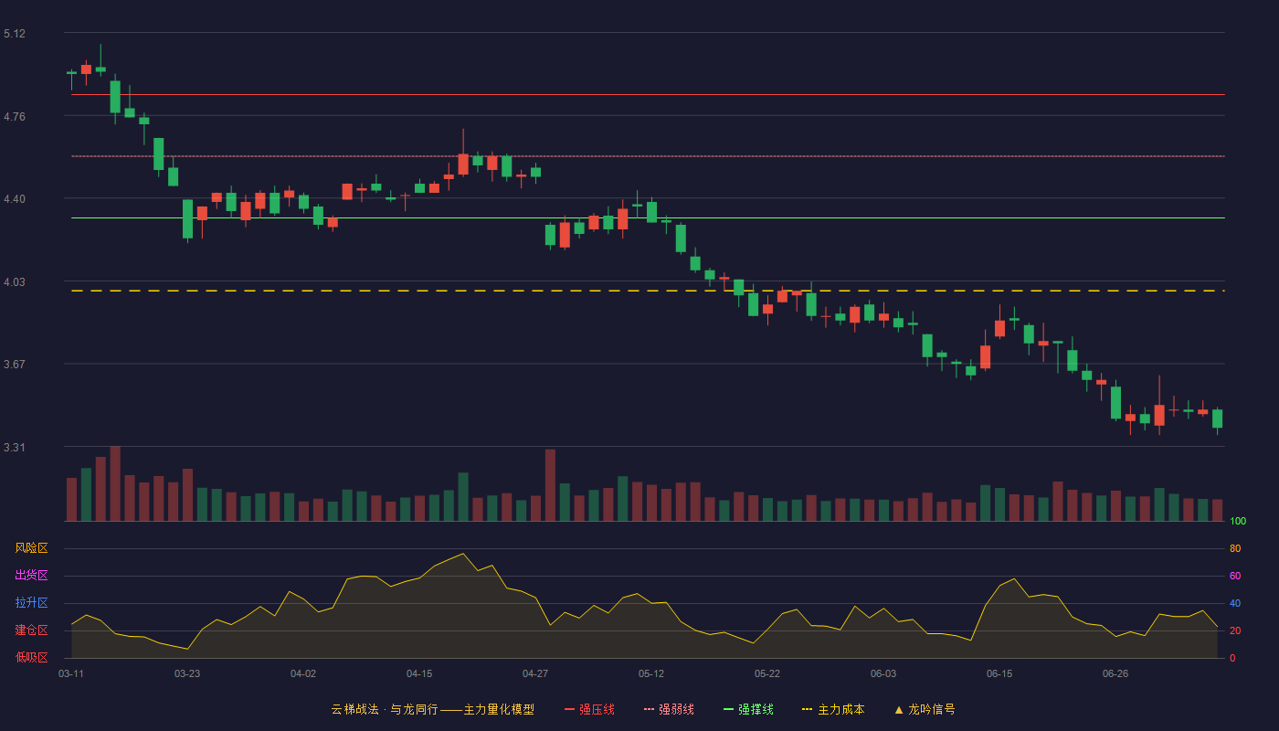
Task: Select the 06-15 date axis label
Action: [x=999, y=673]
